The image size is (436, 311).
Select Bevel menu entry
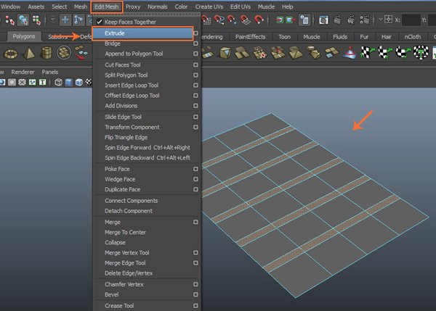[111, 294]
